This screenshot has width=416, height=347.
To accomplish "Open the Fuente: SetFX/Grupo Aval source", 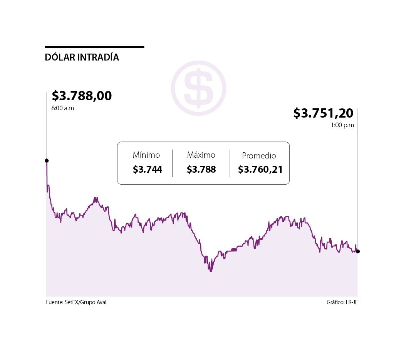I will pyautogui.click(x=76, y=302).
